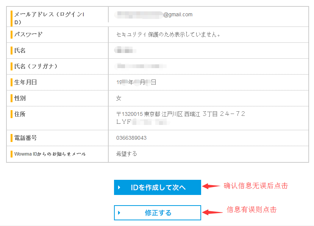Image resolution: width=314 pixels, height=226 pixels.
Task: Click the postal address line 〒1320015
Action: click(181, 114)
